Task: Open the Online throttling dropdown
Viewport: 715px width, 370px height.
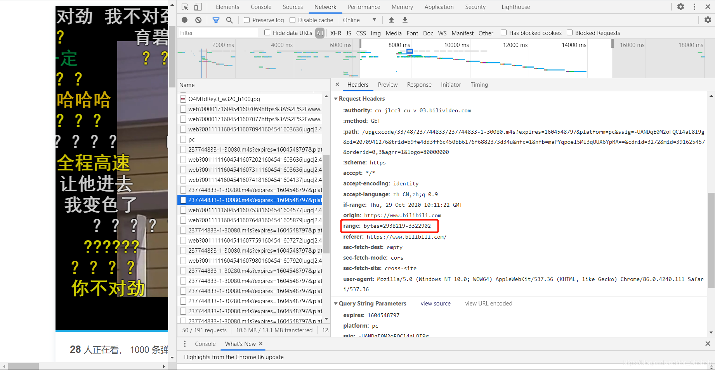Action: 359,20
